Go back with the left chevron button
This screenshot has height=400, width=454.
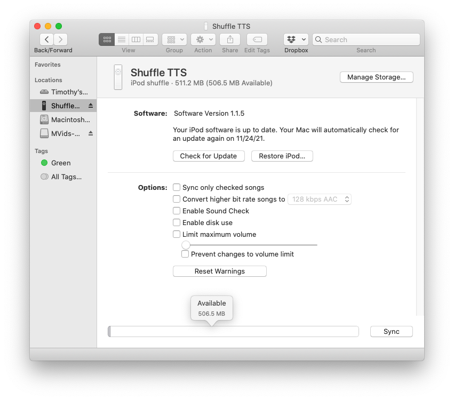point(46,39)
